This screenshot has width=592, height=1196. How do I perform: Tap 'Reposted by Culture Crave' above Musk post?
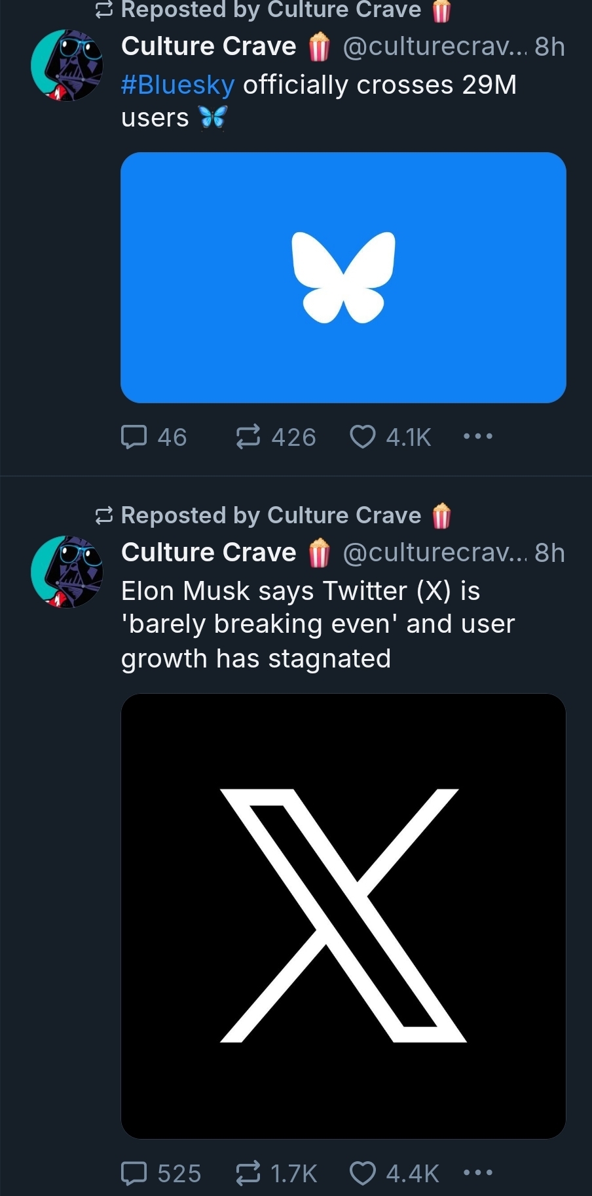pos(270,515)
